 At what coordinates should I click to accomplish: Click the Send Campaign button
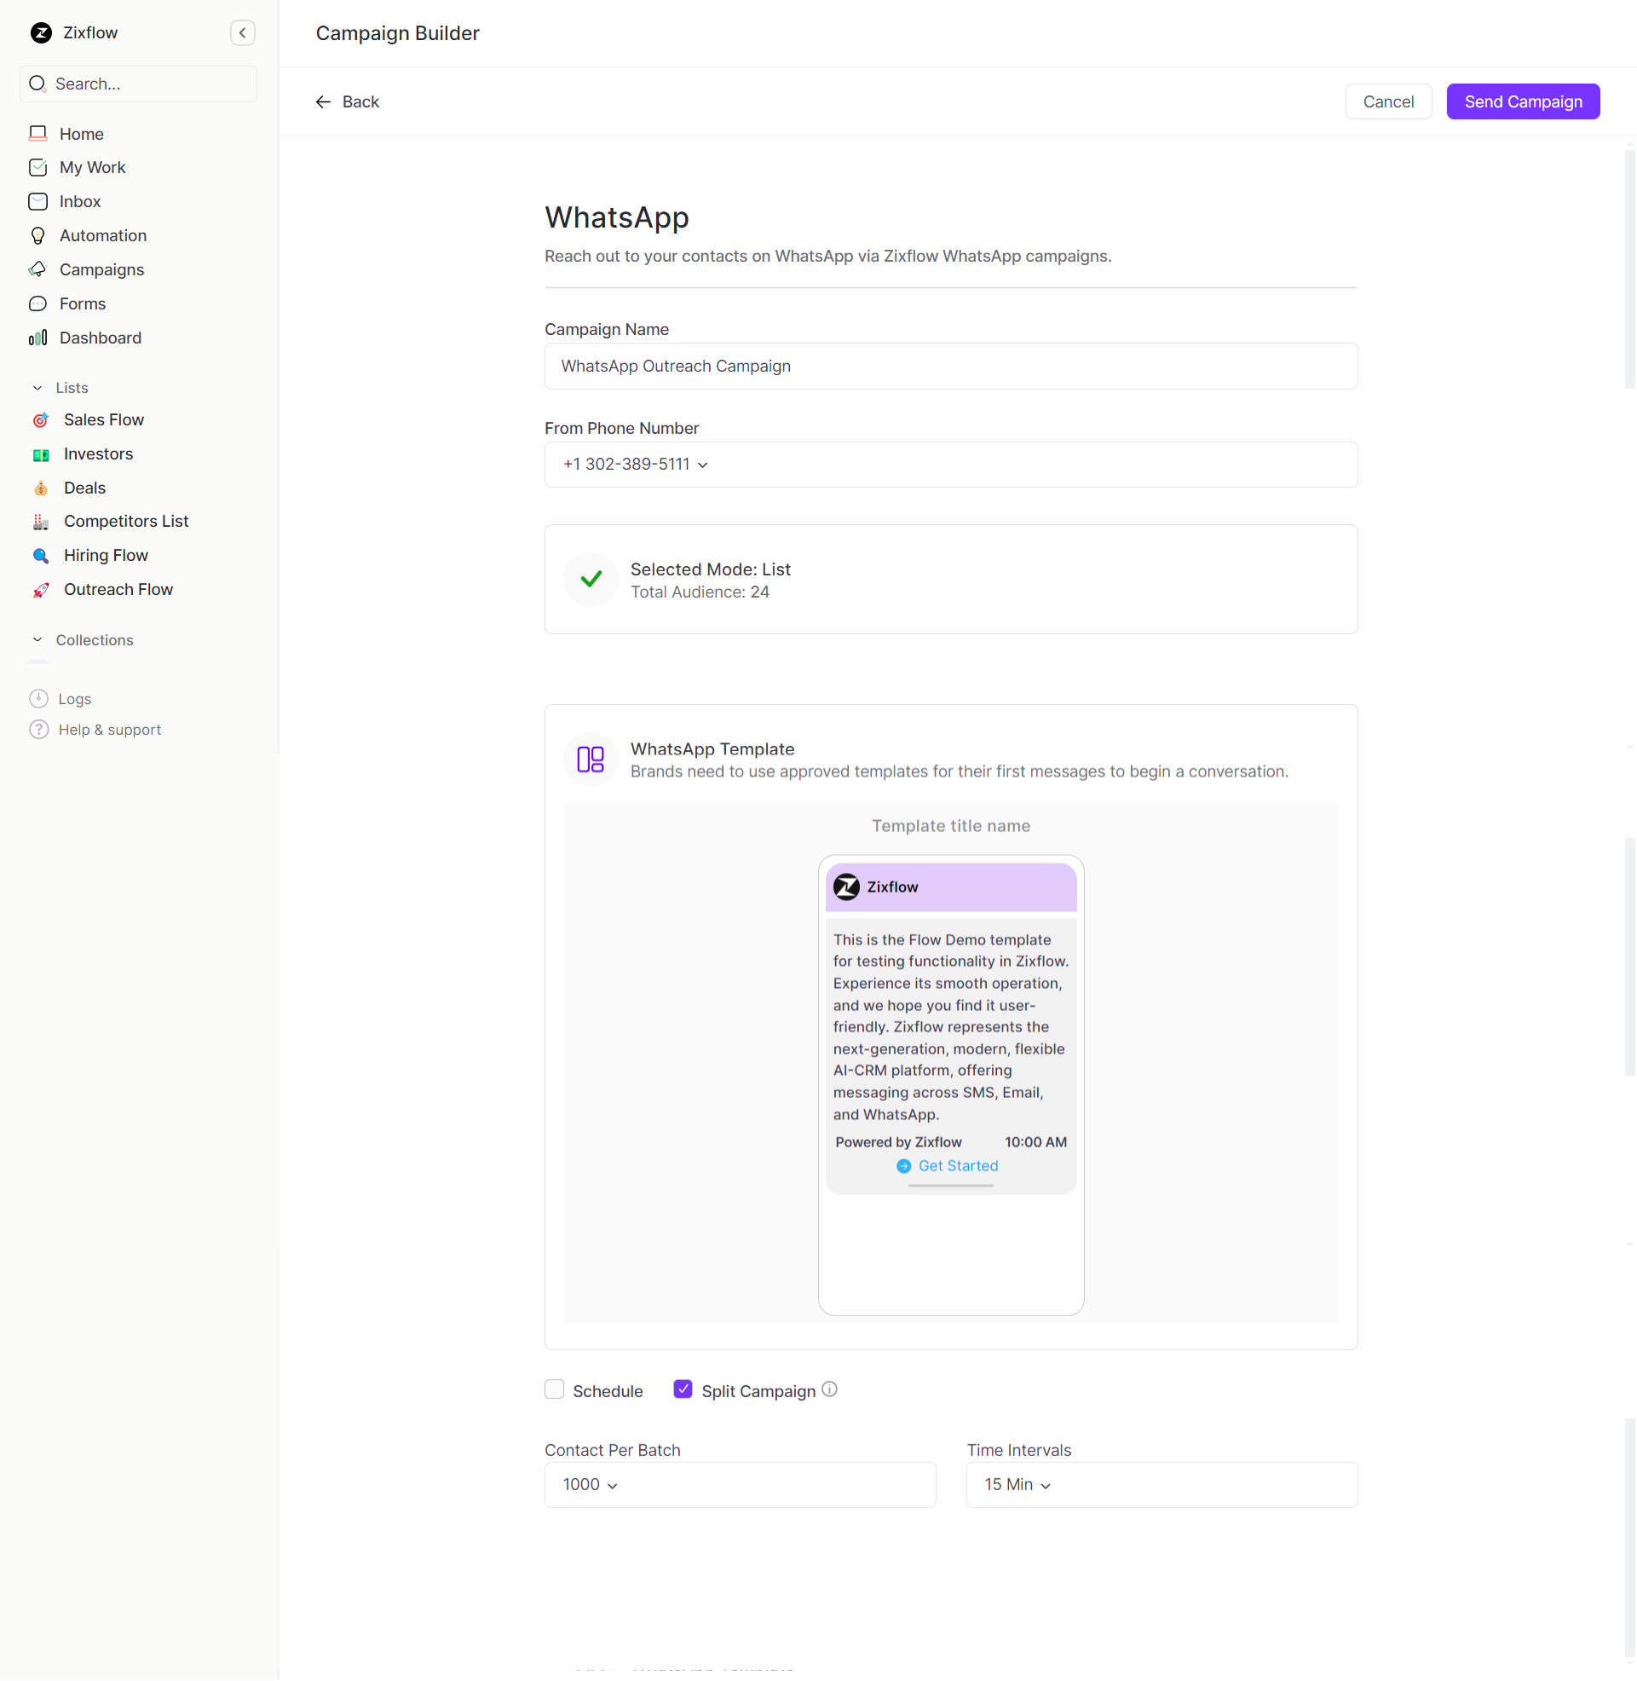pyautogui.click(x=1523, y=101)
